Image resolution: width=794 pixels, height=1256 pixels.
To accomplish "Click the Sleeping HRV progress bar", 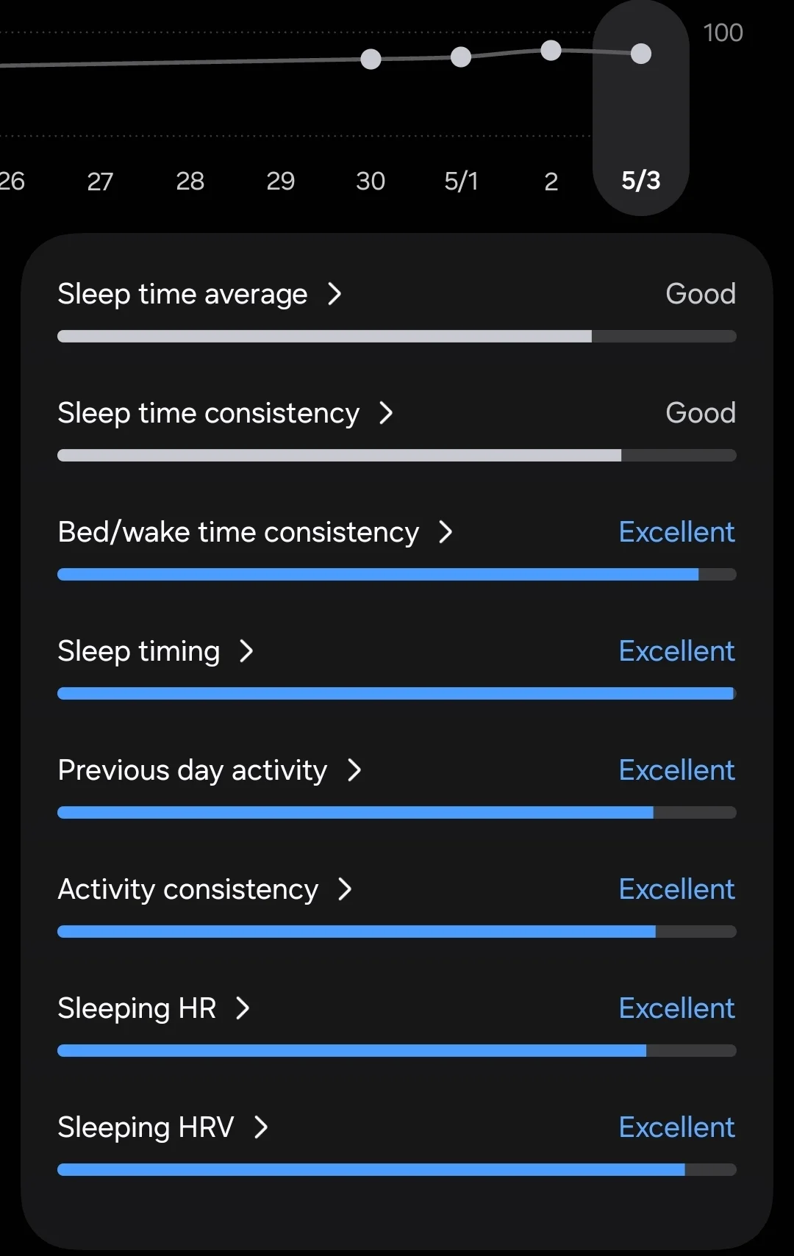I will (x=397, y=1169).
